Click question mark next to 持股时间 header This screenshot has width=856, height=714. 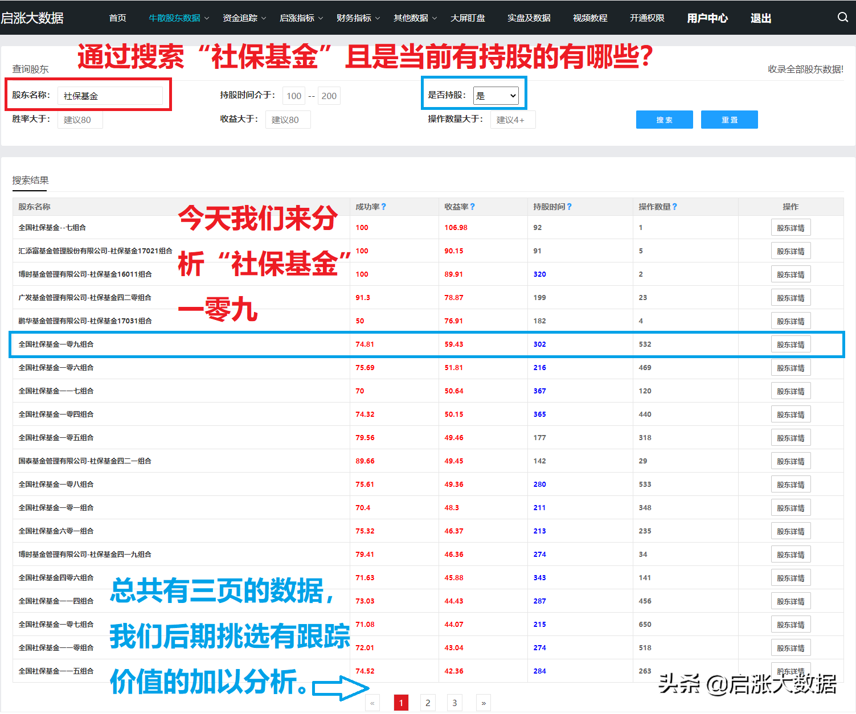(570, 207)
